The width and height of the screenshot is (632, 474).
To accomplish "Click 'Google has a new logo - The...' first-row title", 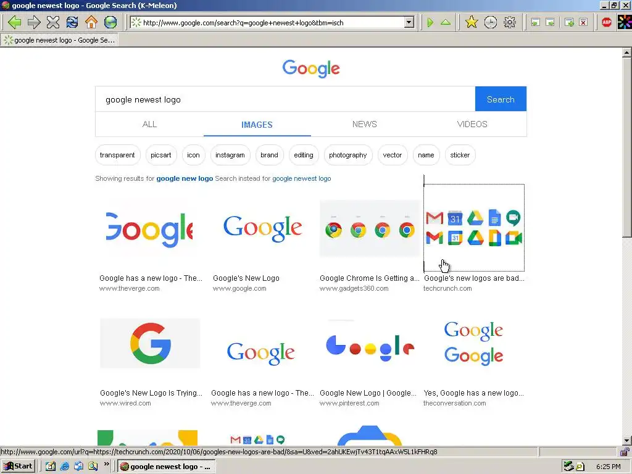I will 151,278.
